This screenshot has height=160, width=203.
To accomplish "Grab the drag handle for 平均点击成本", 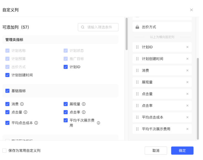I will [137, 117].
